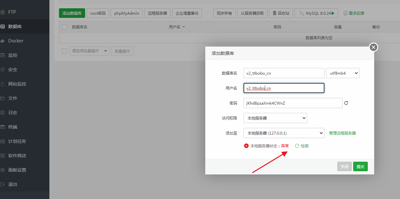Click the 终端 terminal icon in sidebar
The width and height of the screenshot is (400, 199).
pyautogui.click(x=3, y=127)
